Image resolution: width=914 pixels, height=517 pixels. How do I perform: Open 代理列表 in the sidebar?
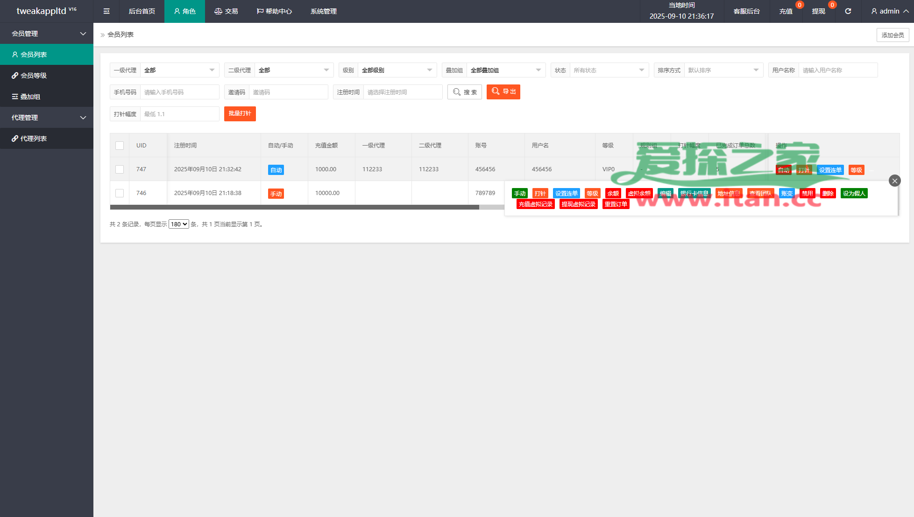(x=34, y=139)
